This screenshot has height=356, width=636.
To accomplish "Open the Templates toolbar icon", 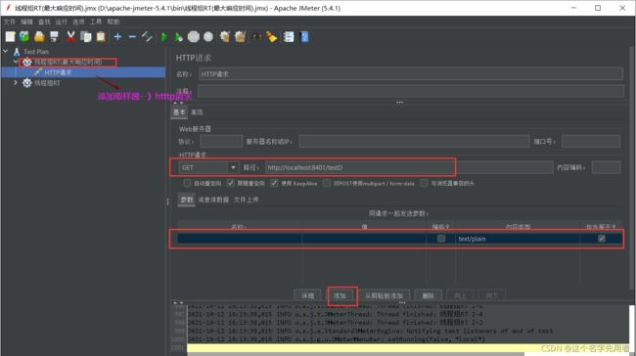I will [24, 37].
